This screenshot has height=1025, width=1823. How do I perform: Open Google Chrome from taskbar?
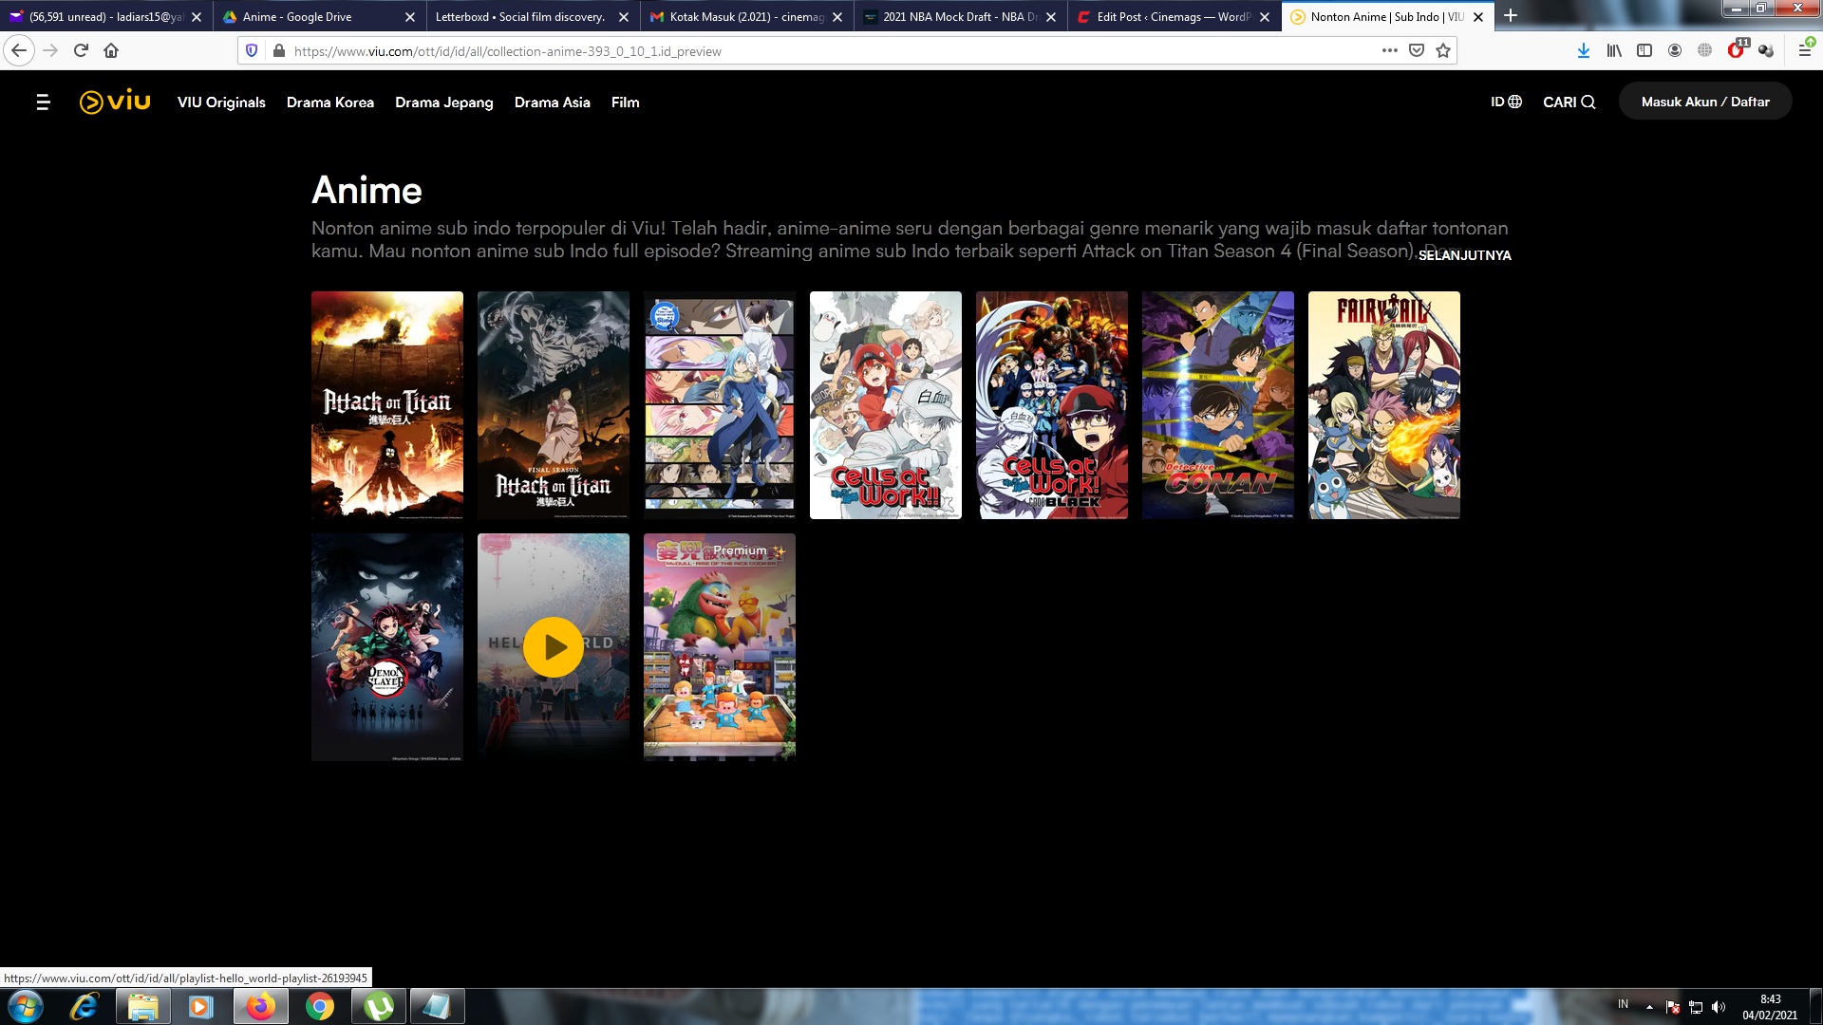tap(320, 1006)
